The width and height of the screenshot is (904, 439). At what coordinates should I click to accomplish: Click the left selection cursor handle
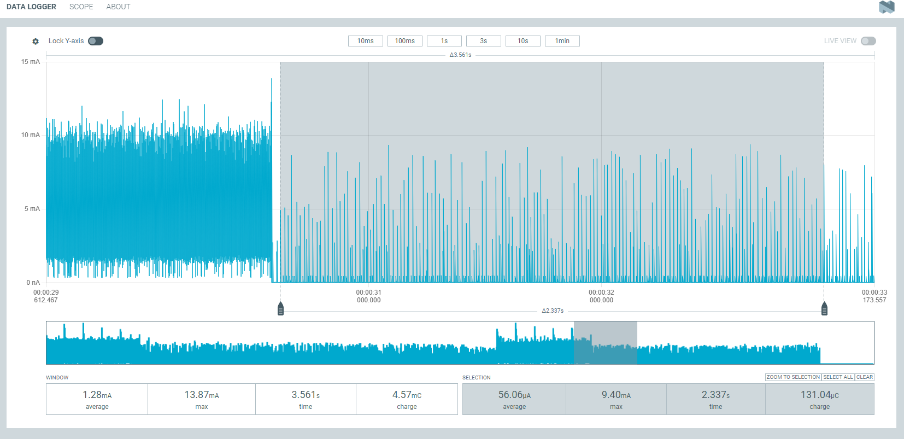pos(280,309)
